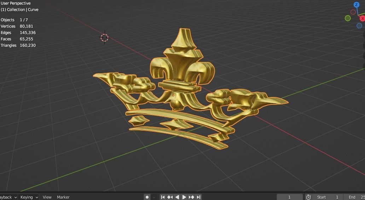The height and width of the screenshot is (200, 365).
Task: Play animation in reverse
Action: click(177, 197)
